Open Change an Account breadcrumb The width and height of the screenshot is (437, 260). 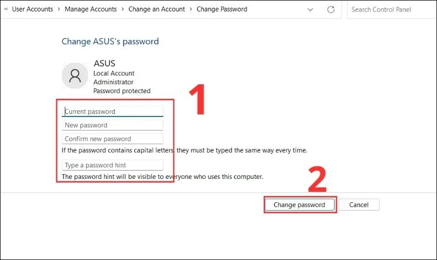click(x=157, y=9)
